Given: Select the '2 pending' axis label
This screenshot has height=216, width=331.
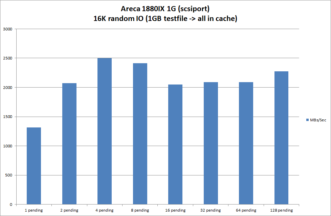Looking at the screenshot, I should click(69, 210).
